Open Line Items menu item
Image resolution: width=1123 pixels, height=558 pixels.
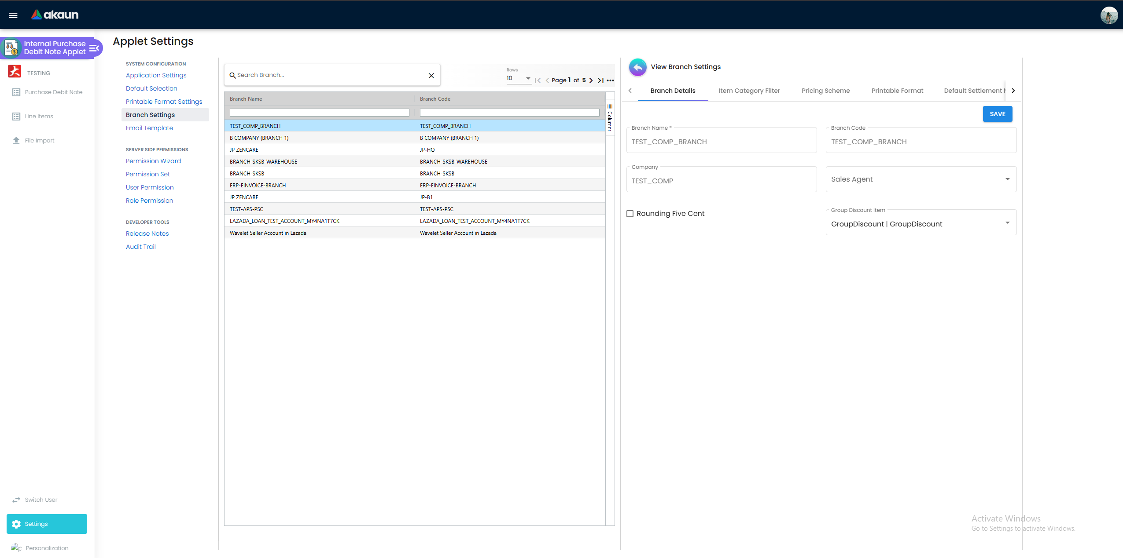[x=39, y=117]
